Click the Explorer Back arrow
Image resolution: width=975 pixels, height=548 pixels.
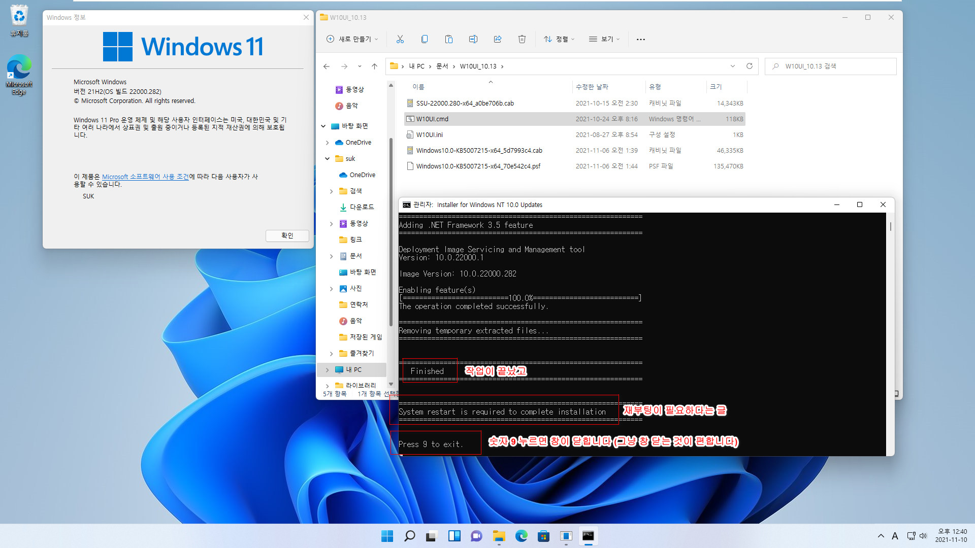(327, 66)
